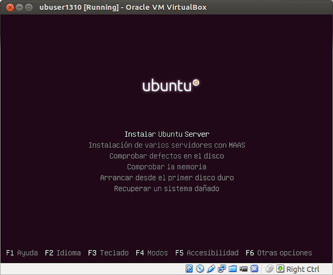This screenshot has width=333, height=275.
Task: Click the hard disk activity status icon
Action: point(189,269)
